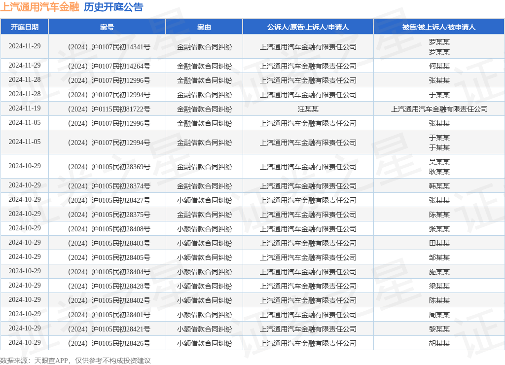Select case number (2024)沪0105民初28427号

pyautogui.click(x=109, y=200)
